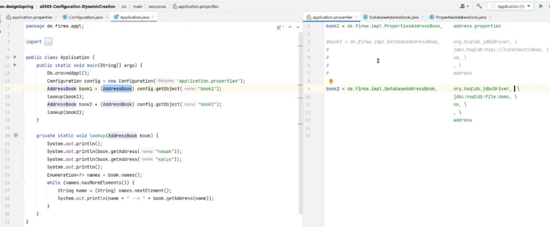
Task: Click the "book1" string argument on line 14
Action: [x=208, y=89]
